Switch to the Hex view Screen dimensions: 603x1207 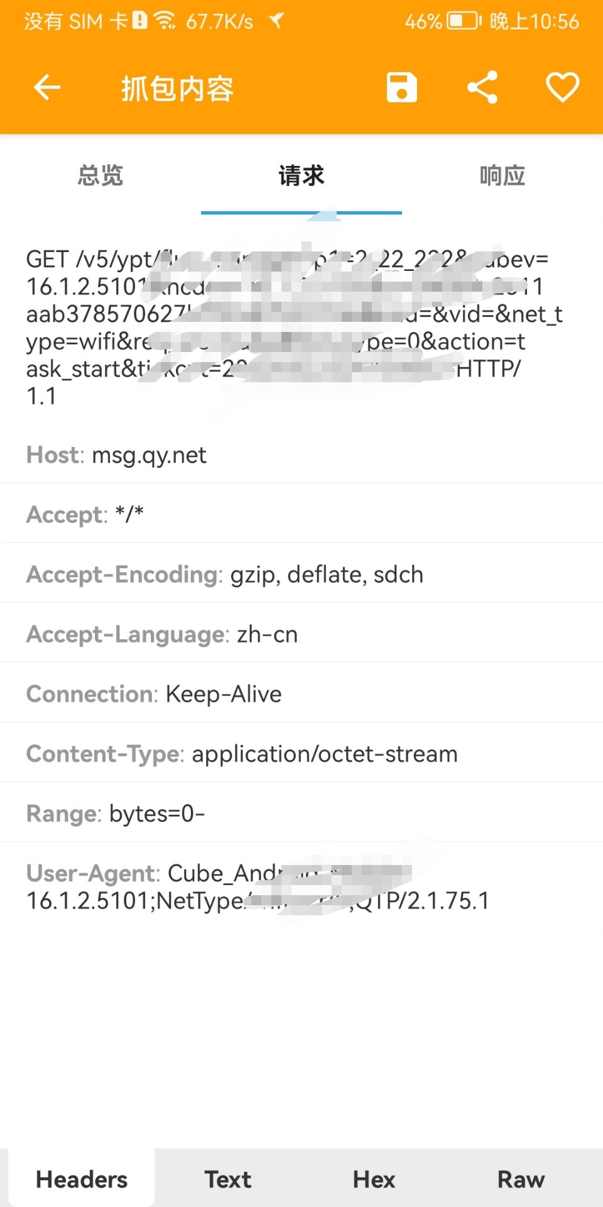(373, 1179)
